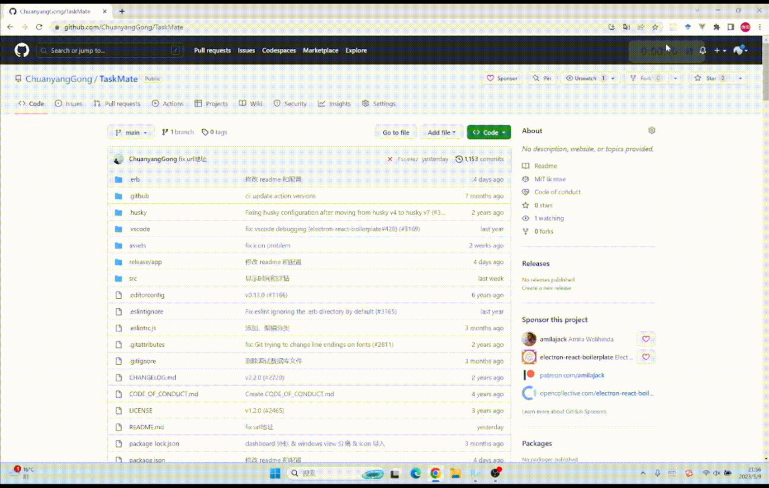Open the main branch dropdown

click(x=130, y=132)
